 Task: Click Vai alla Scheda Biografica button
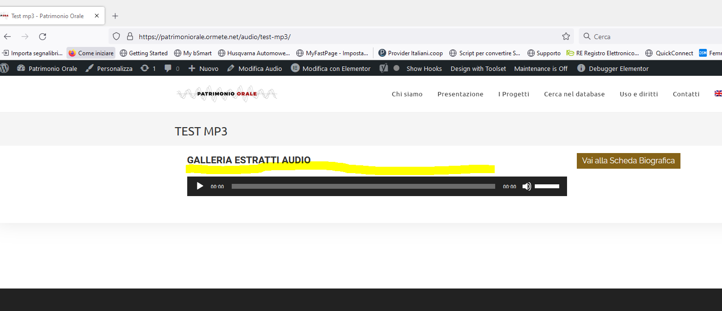click(628, 161)
